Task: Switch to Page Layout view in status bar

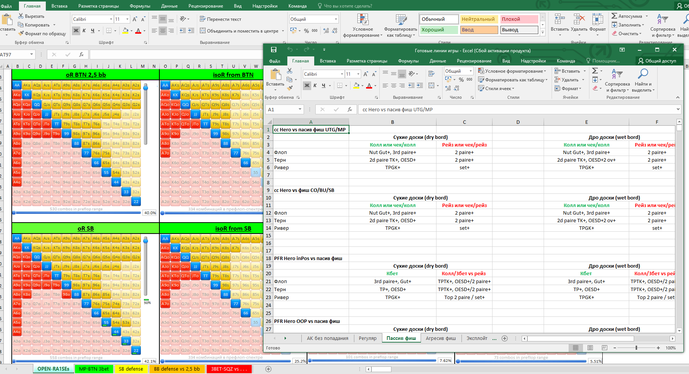Action: (590, 348)
